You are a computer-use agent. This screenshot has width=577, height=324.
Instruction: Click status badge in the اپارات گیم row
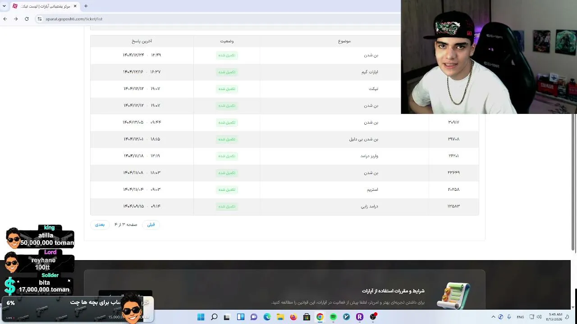[227, 72]
